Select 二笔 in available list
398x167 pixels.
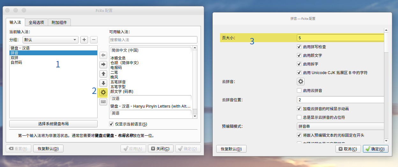click(x=151, y=72)
